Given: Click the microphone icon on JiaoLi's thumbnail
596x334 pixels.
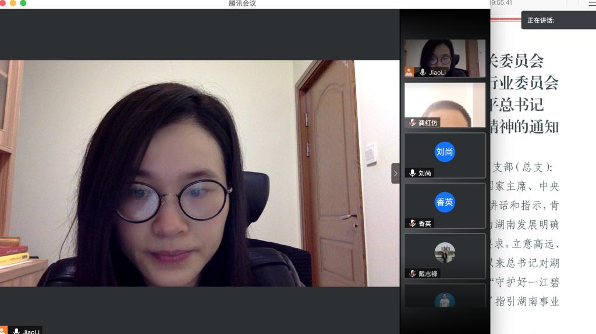Looking at the screenshot, I should pos(423,73).
